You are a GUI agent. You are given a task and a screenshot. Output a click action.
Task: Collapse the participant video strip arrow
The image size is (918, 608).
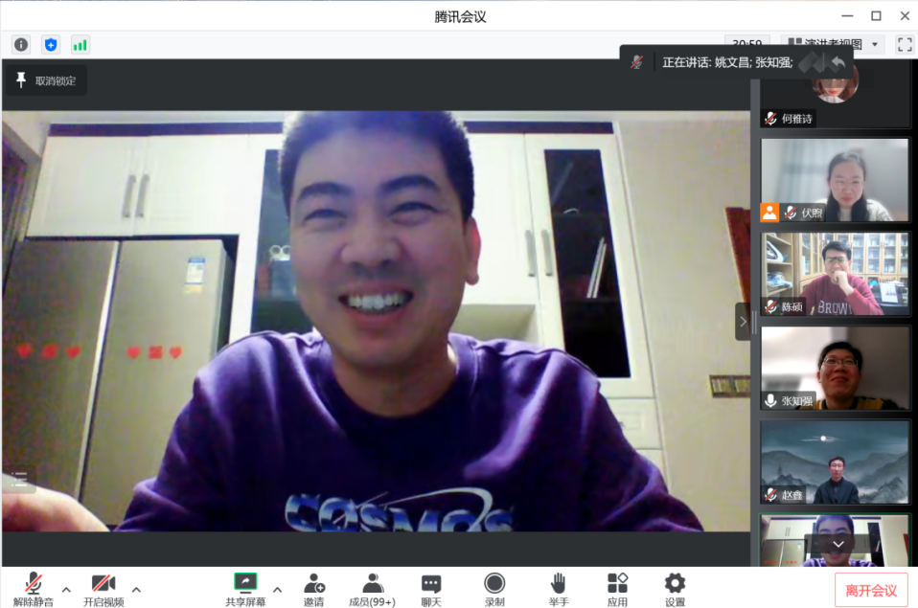coord(743,322)
